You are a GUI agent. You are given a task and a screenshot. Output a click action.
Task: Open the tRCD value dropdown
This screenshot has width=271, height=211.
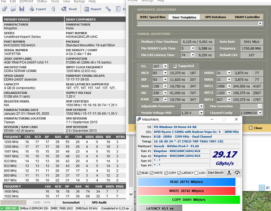pos(165,73)
